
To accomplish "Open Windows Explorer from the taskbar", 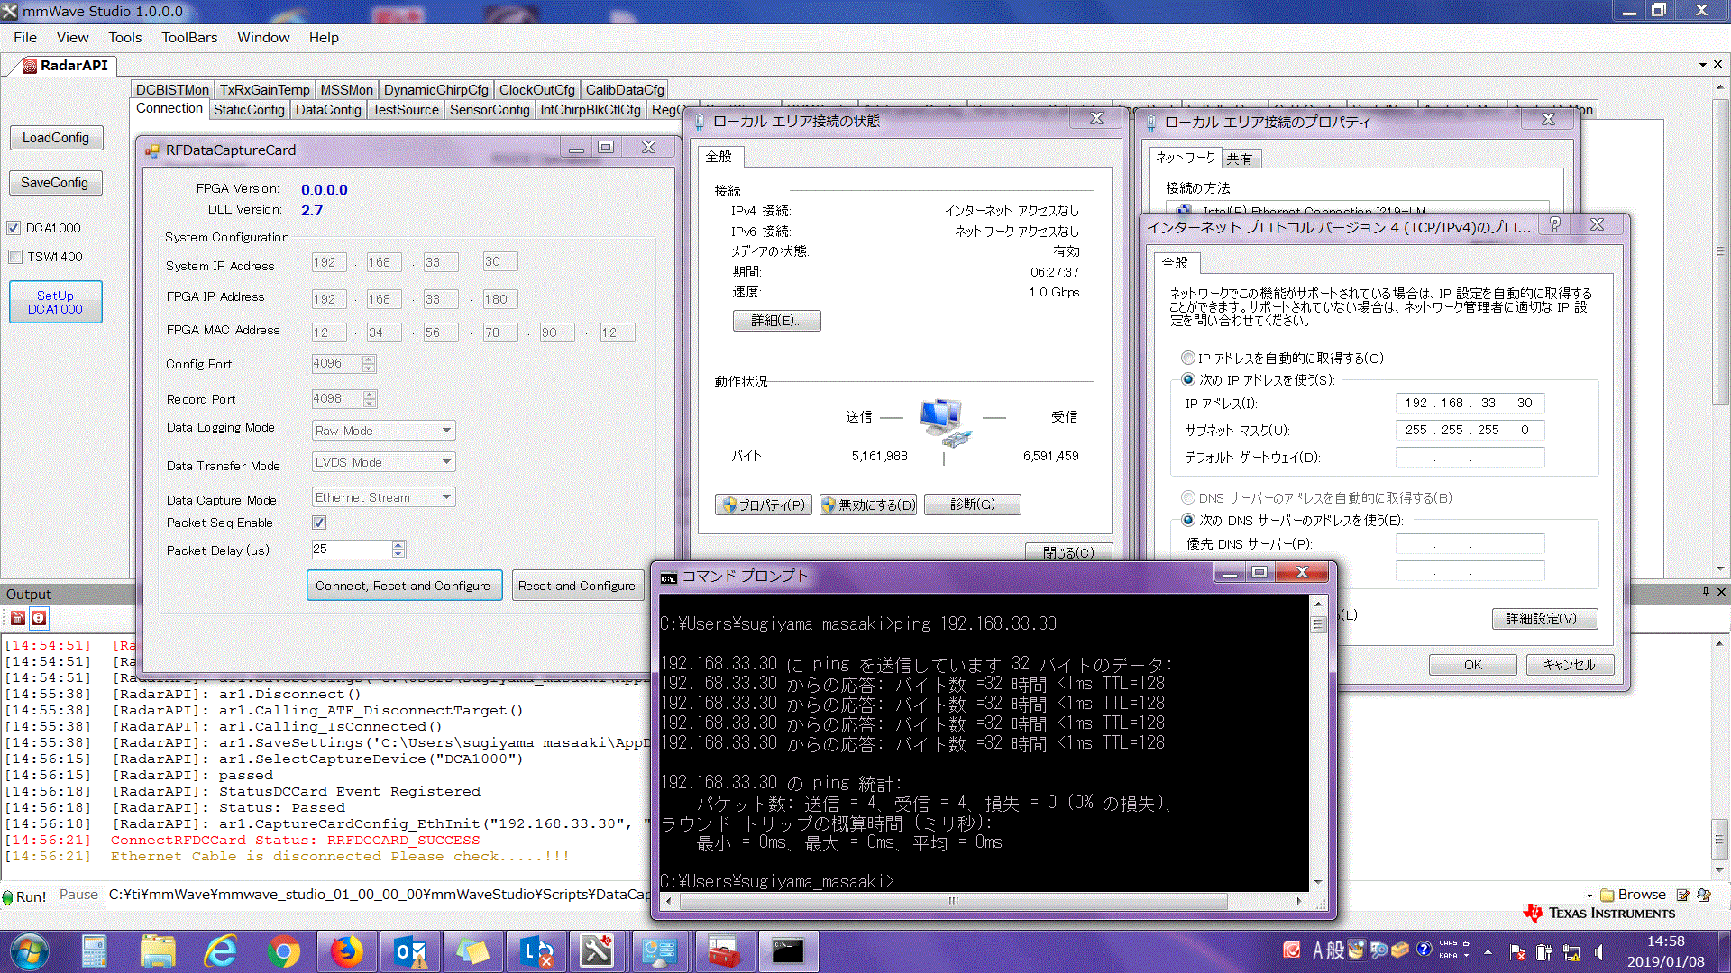I will (158, 951).
